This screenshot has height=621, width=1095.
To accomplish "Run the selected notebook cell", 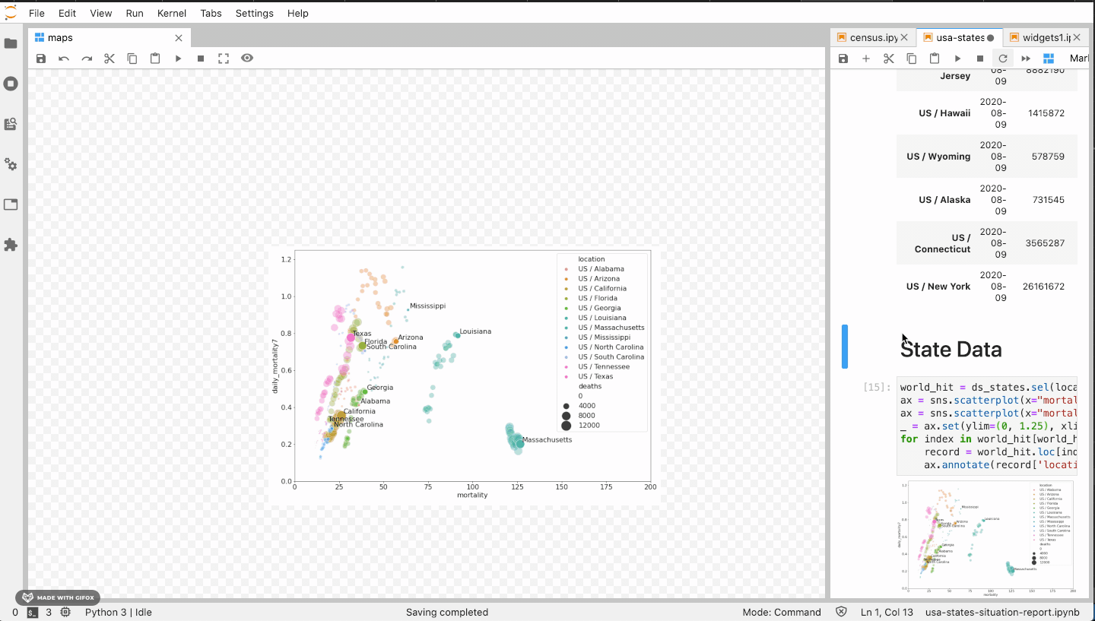I will coord(957,59).
